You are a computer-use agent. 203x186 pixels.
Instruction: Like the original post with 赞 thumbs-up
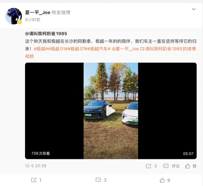coord(187,166)
